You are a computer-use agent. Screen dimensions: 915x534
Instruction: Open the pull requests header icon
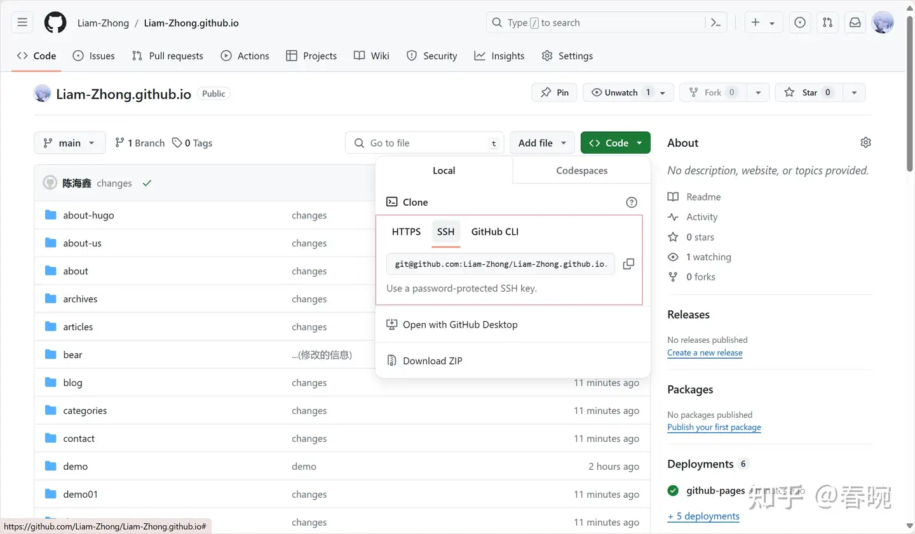coord(827,23)
